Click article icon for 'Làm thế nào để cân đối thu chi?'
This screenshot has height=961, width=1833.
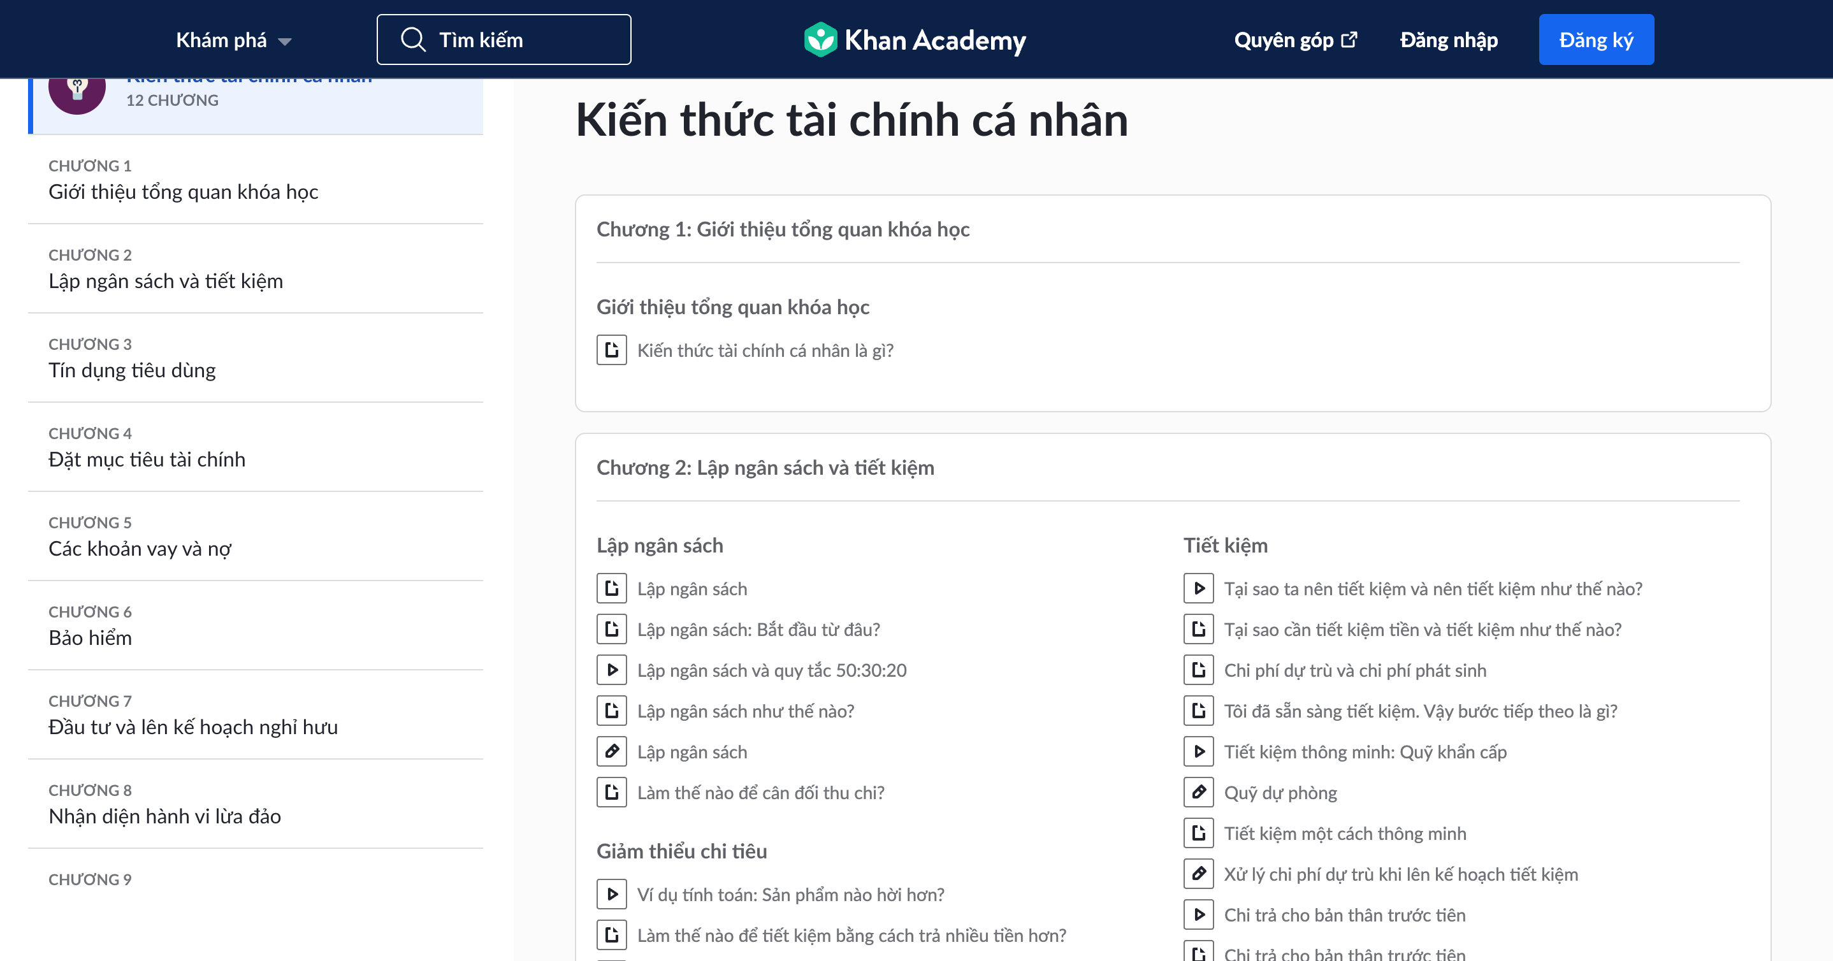[611, 791]
